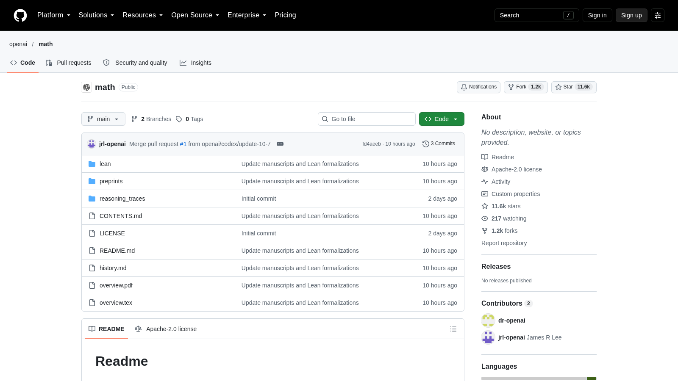Image resolution: width=678 pixels, height=381 pixels.
Task: Focus the header Search box
Action: 536,15
